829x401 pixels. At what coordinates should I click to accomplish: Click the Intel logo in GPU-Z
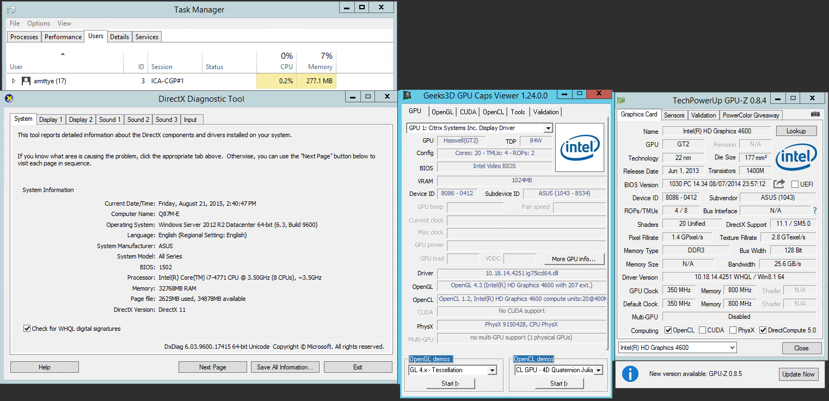pos(796,157)
